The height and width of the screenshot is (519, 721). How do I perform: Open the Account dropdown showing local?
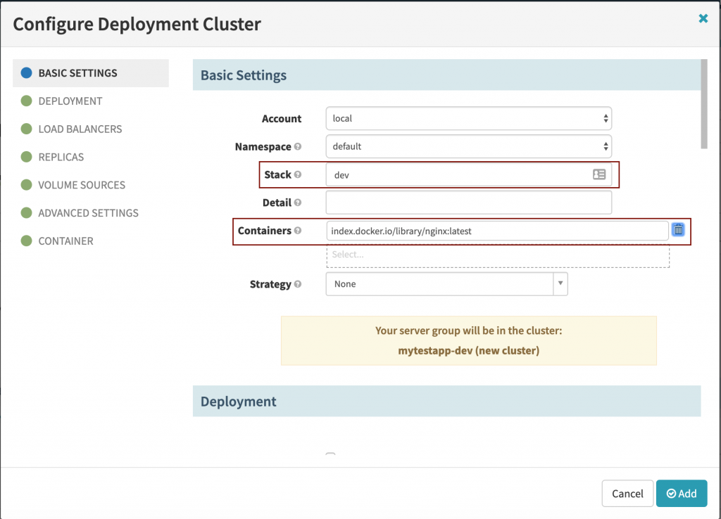tap(468, 119)
